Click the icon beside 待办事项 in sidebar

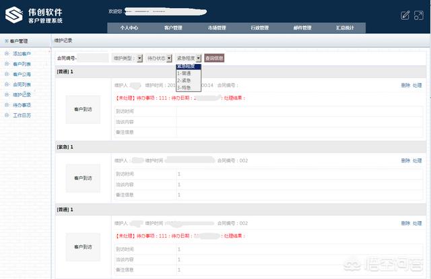click(7, 105)
